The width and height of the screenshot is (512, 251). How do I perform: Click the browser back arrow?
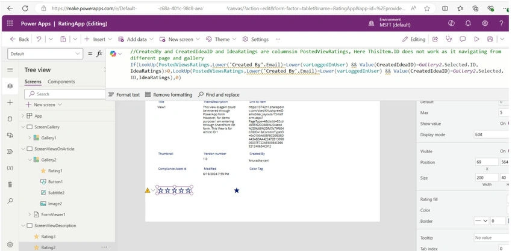click(x=10, y=9)
